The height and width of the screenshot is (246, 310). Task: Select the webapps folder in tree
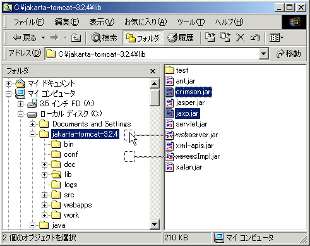pos(78,205)
